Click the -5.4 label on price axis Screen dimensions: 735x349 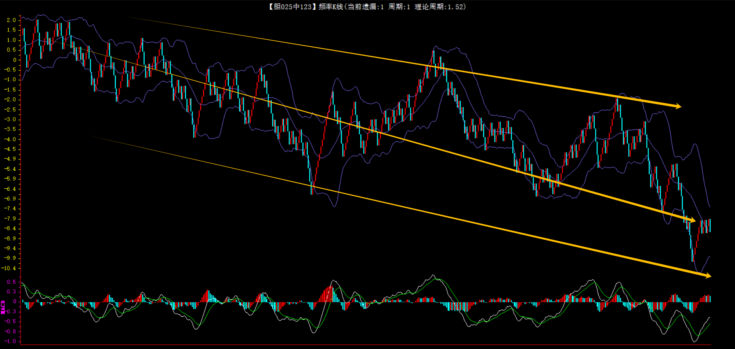10,169
